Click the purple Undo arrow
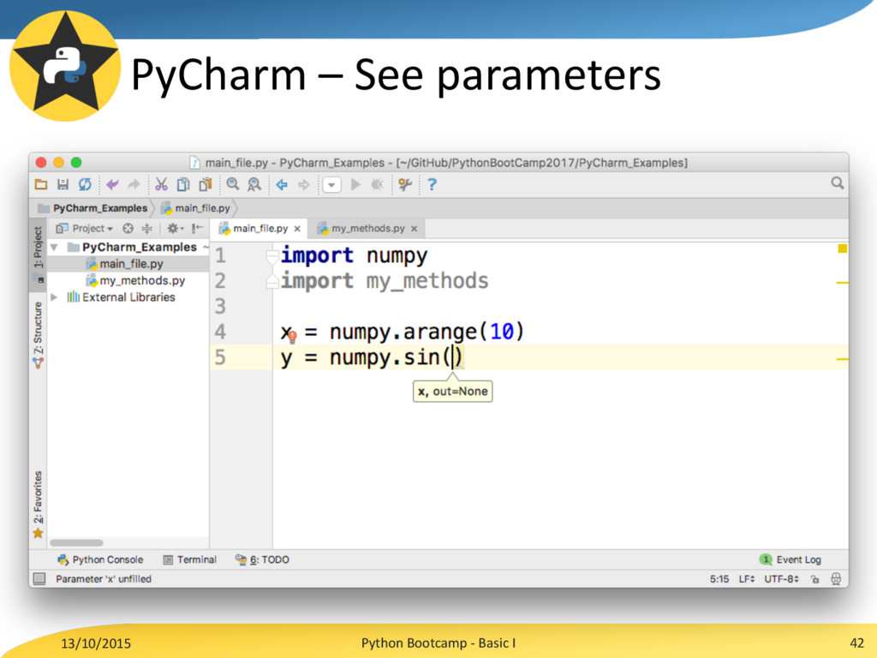The width and height of the screenshot is (877, 658). point(112,184)
